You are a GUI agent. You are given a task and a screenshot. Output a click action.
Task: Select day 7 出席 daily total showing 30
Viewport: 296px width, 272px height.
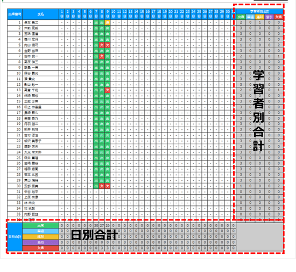[x=96, y=225]
